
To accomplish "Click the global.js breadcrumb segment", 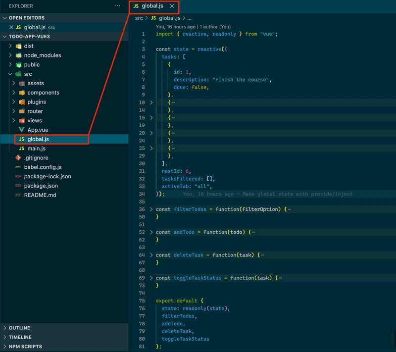I will tap(169, 18).
